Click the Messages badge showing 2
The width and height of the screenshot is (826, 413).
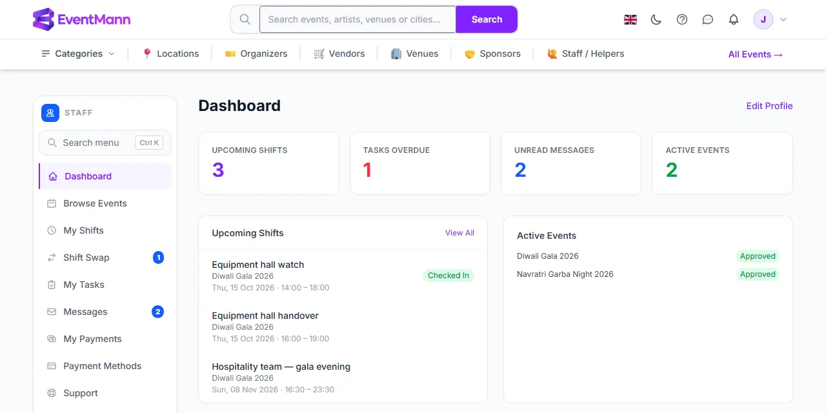158,312
